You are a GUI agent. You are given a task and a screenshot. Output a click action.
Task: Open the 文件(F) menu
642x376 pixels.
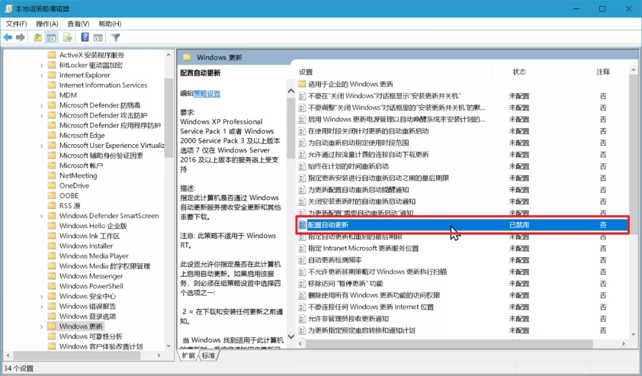(x=17, y=24)
